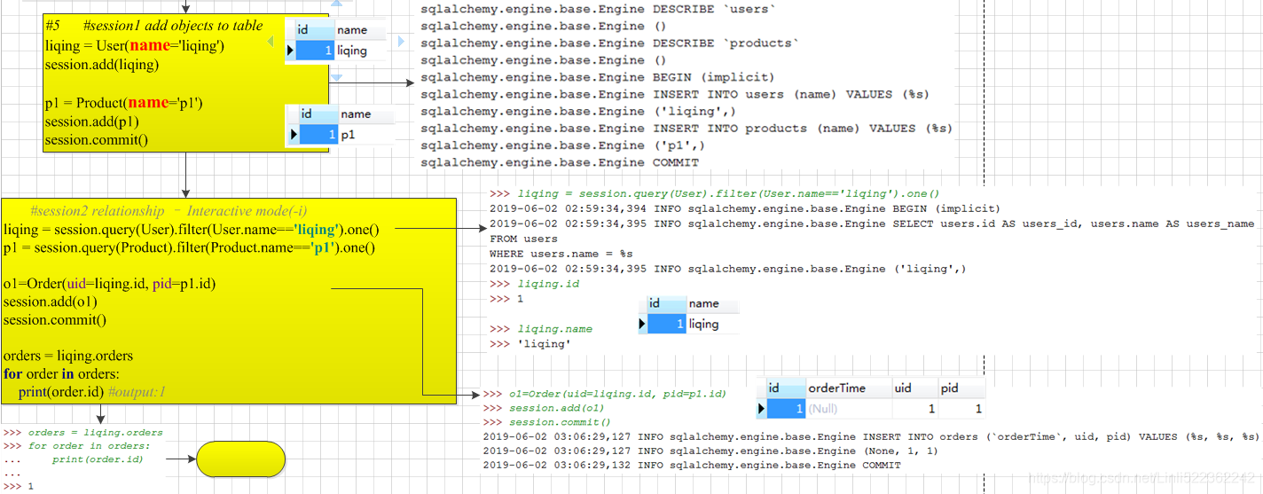Click console line '>>> for order in orders:'

(76, 446)
